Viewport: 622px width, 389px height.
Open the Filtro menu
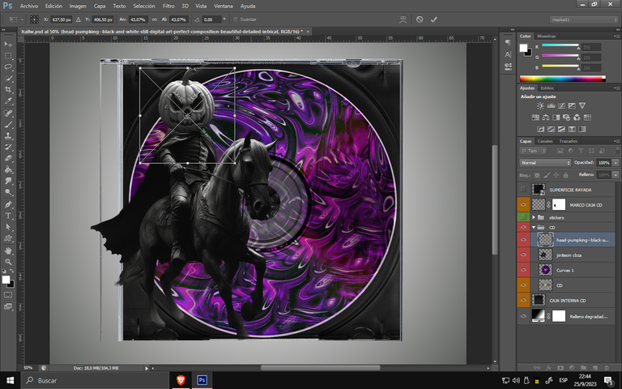pyautogui.click(x=168, y=6)
